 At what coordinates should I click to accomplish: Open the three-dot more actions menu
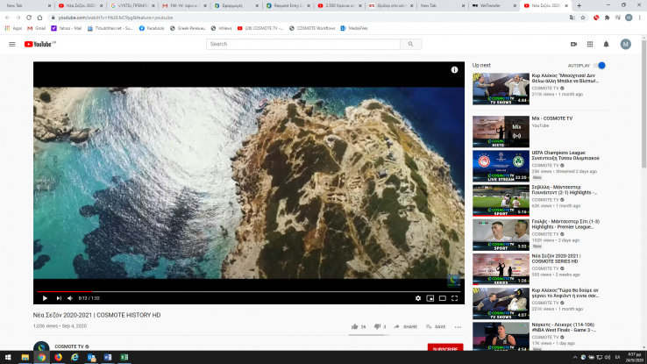(457, 326)
